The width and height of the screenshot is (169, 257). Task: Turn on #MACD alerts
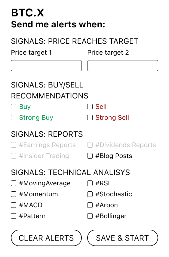[x=14, y=205]
